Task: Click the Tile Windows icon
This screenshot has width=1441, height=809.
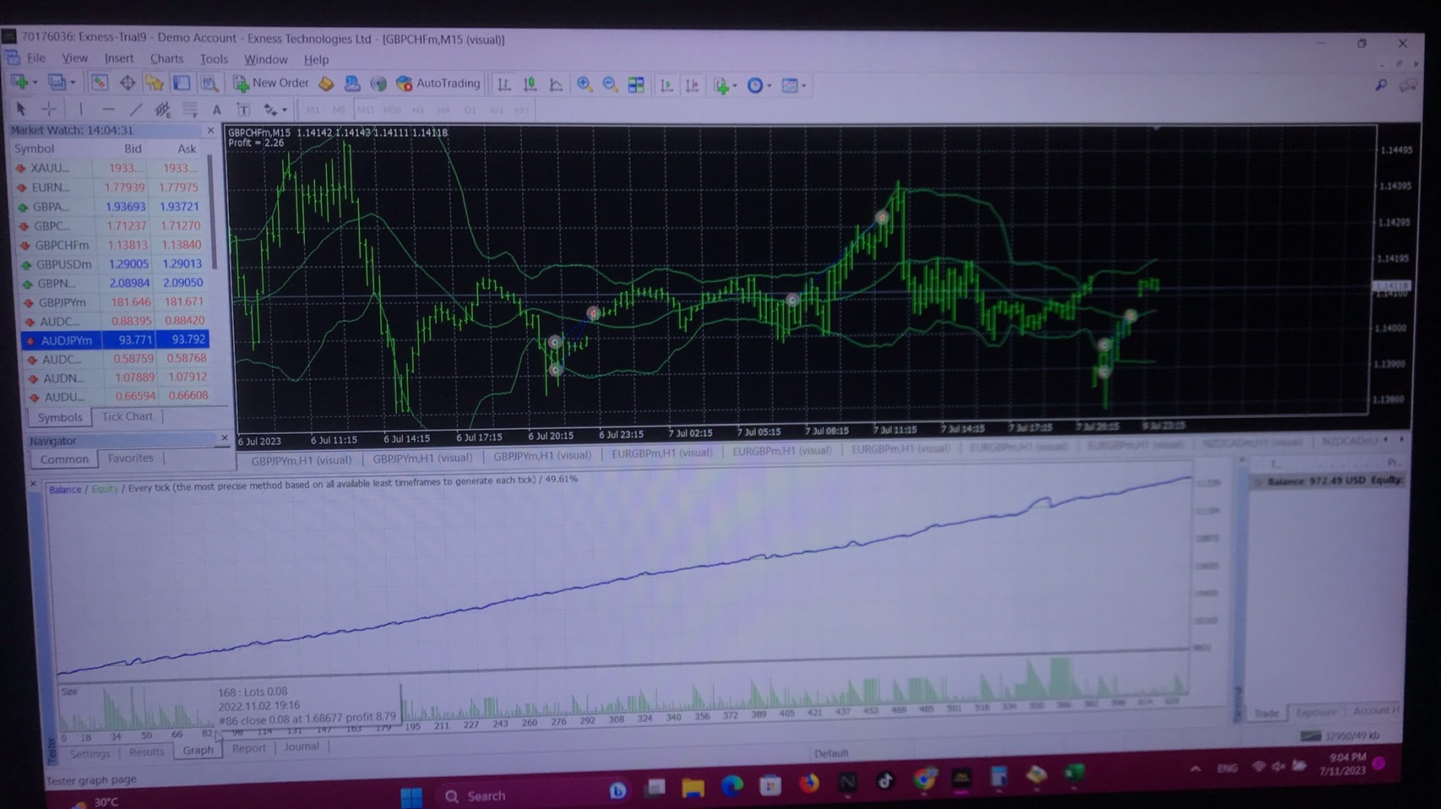Action: coord(636,84)
